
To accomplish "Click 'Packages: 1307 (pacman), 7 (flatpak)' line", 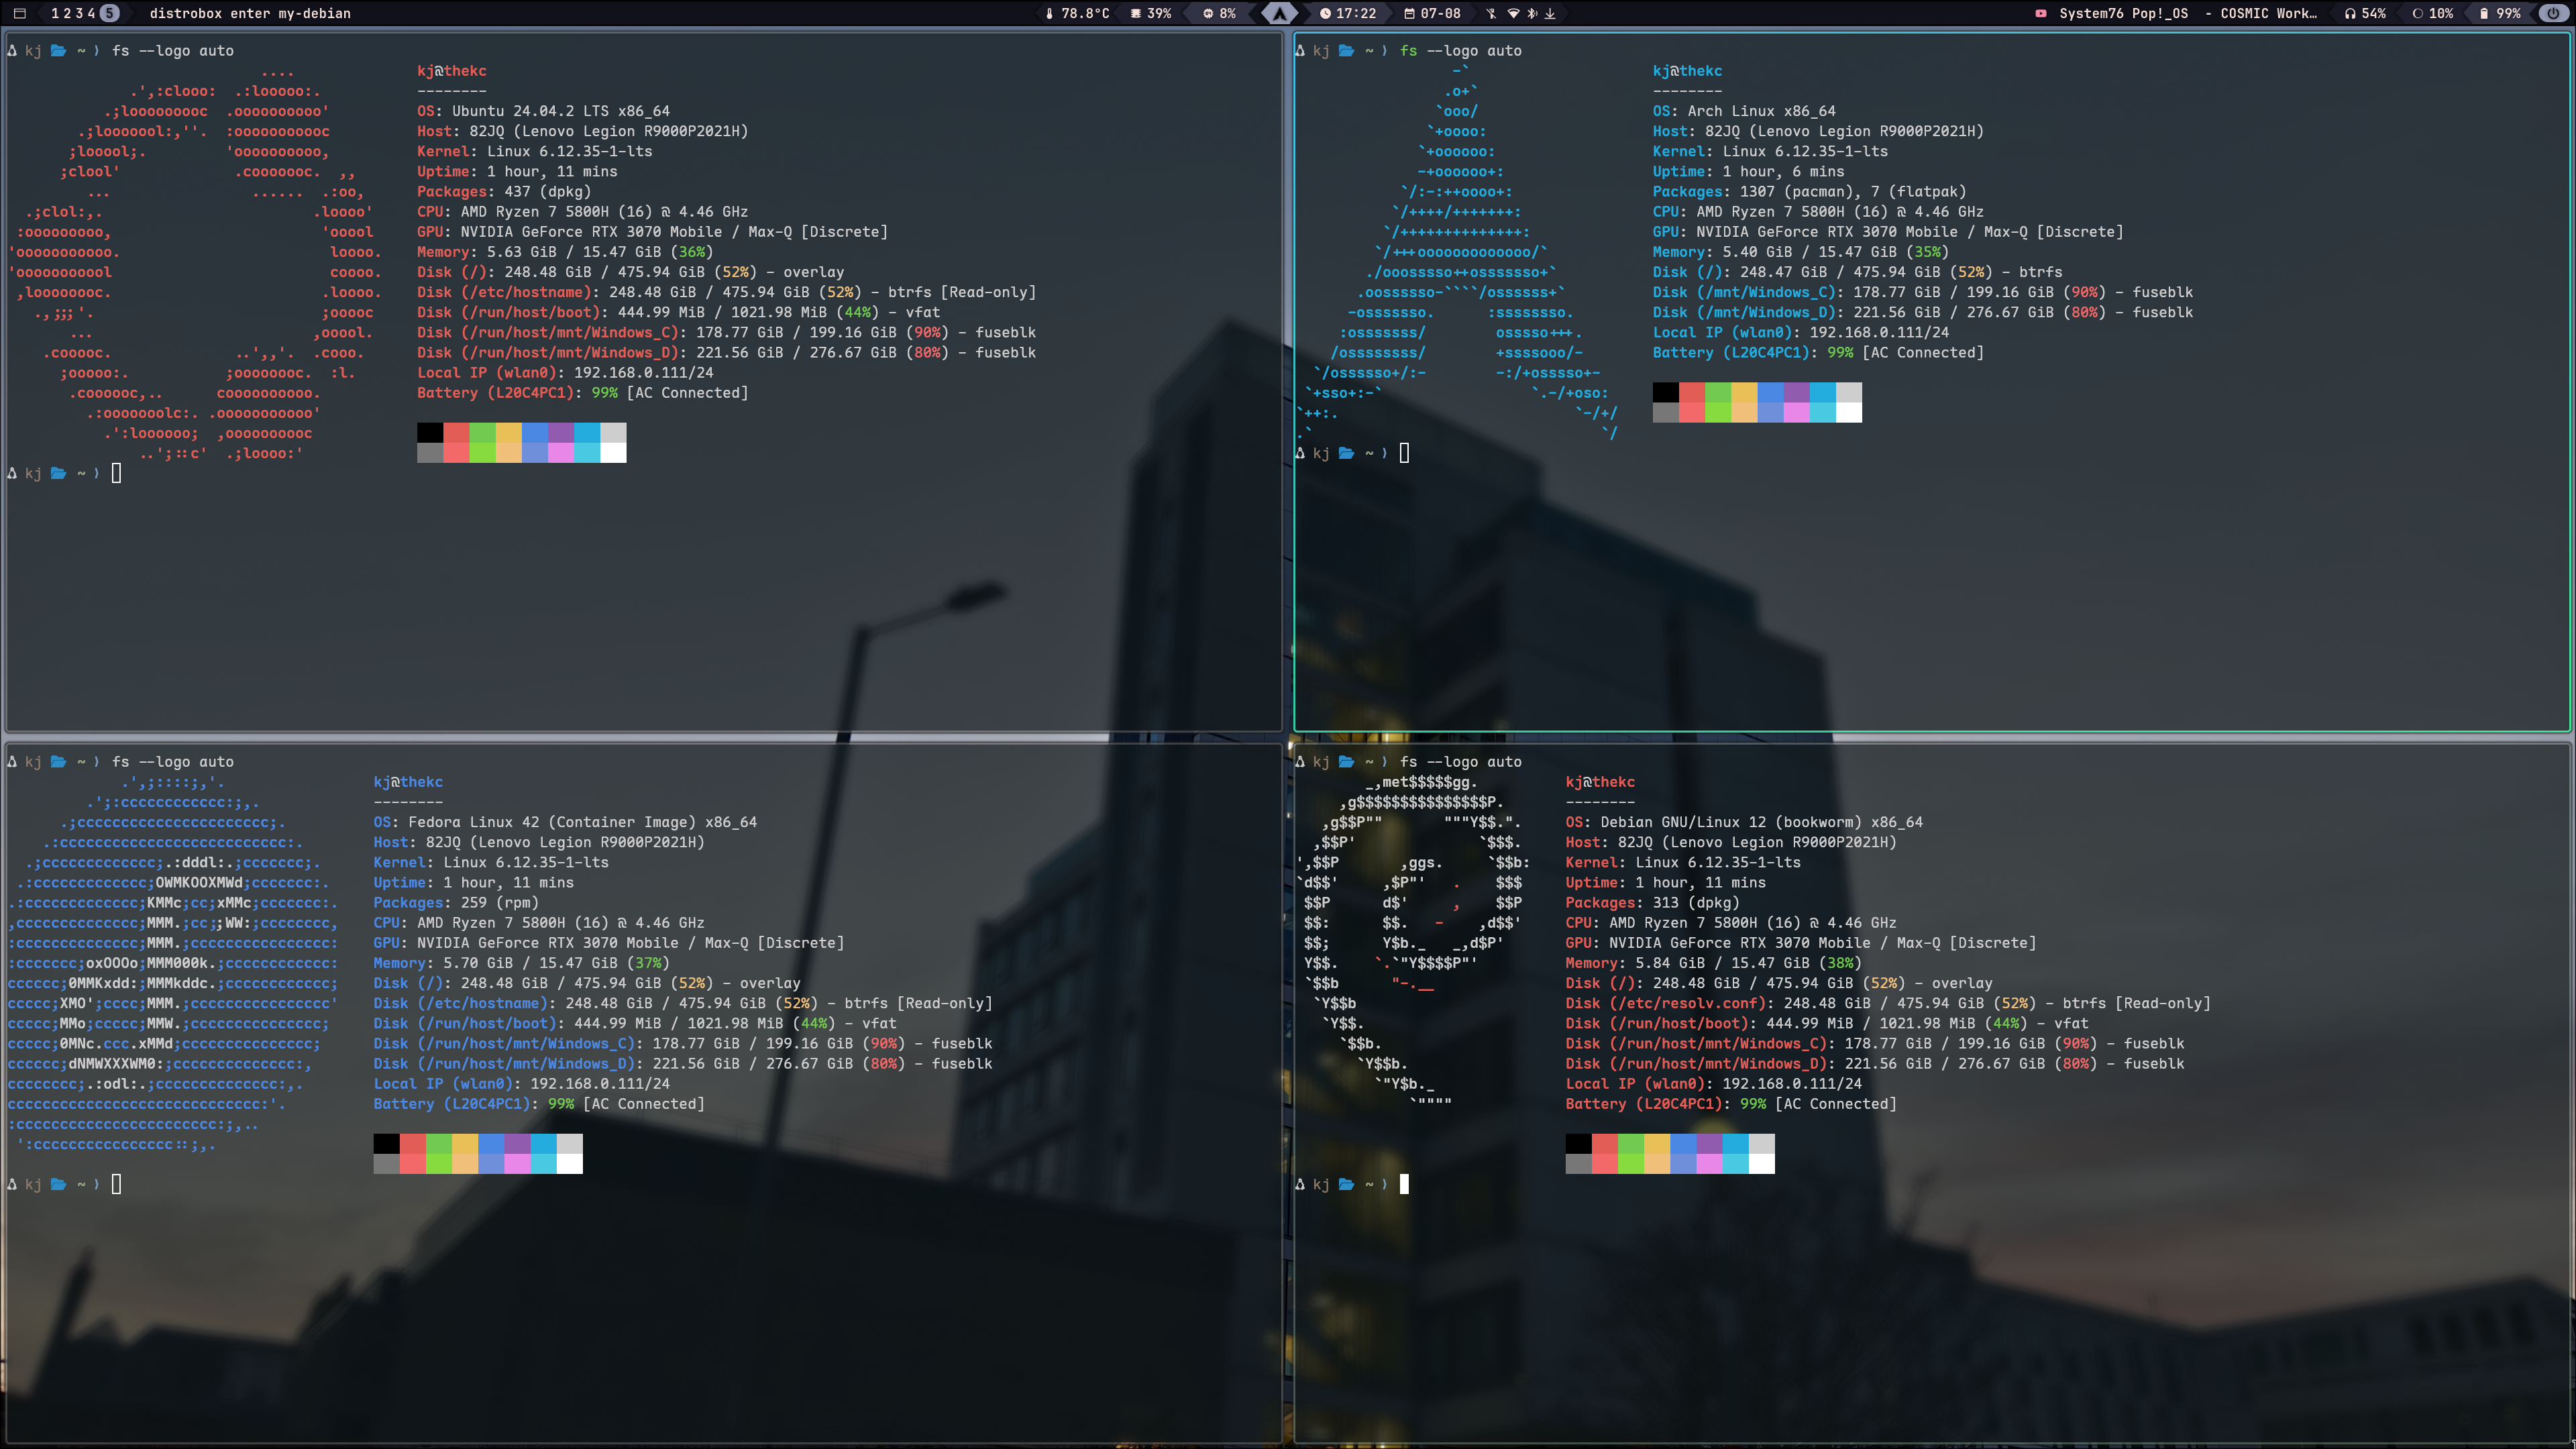I will (1809, 191).
